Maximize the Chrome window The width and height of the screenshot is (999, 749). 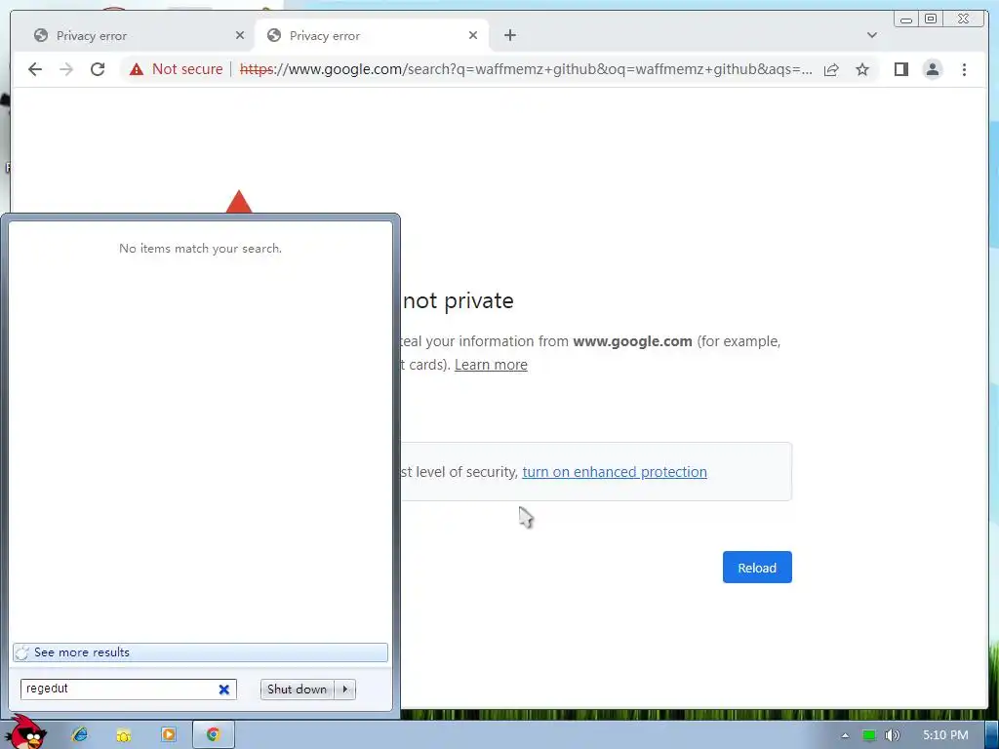(x=931, y=20)
